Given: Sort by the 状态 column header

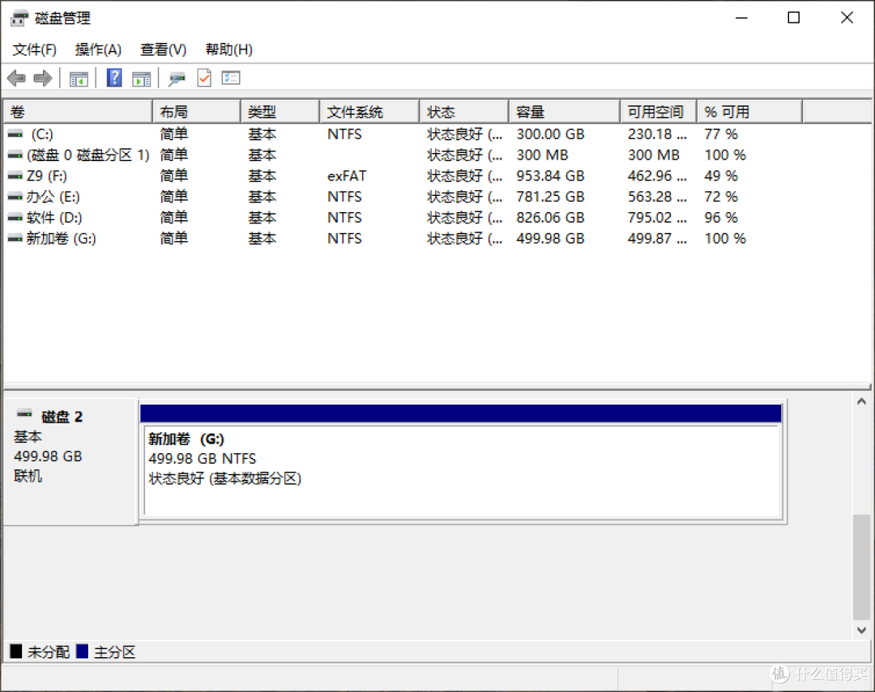Looking at the screenshot, I should (x=464, y=112).
